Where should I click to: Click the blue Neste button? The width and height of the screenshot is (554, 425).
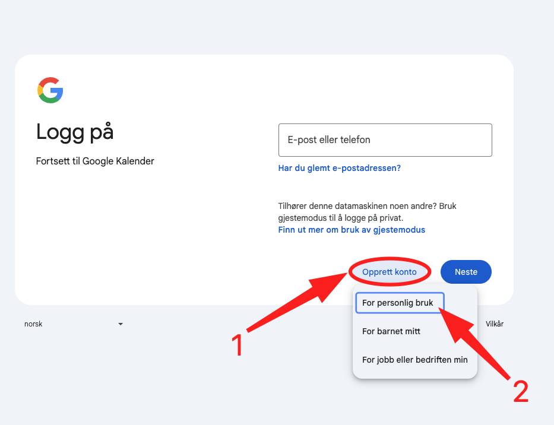coord(466,272)
